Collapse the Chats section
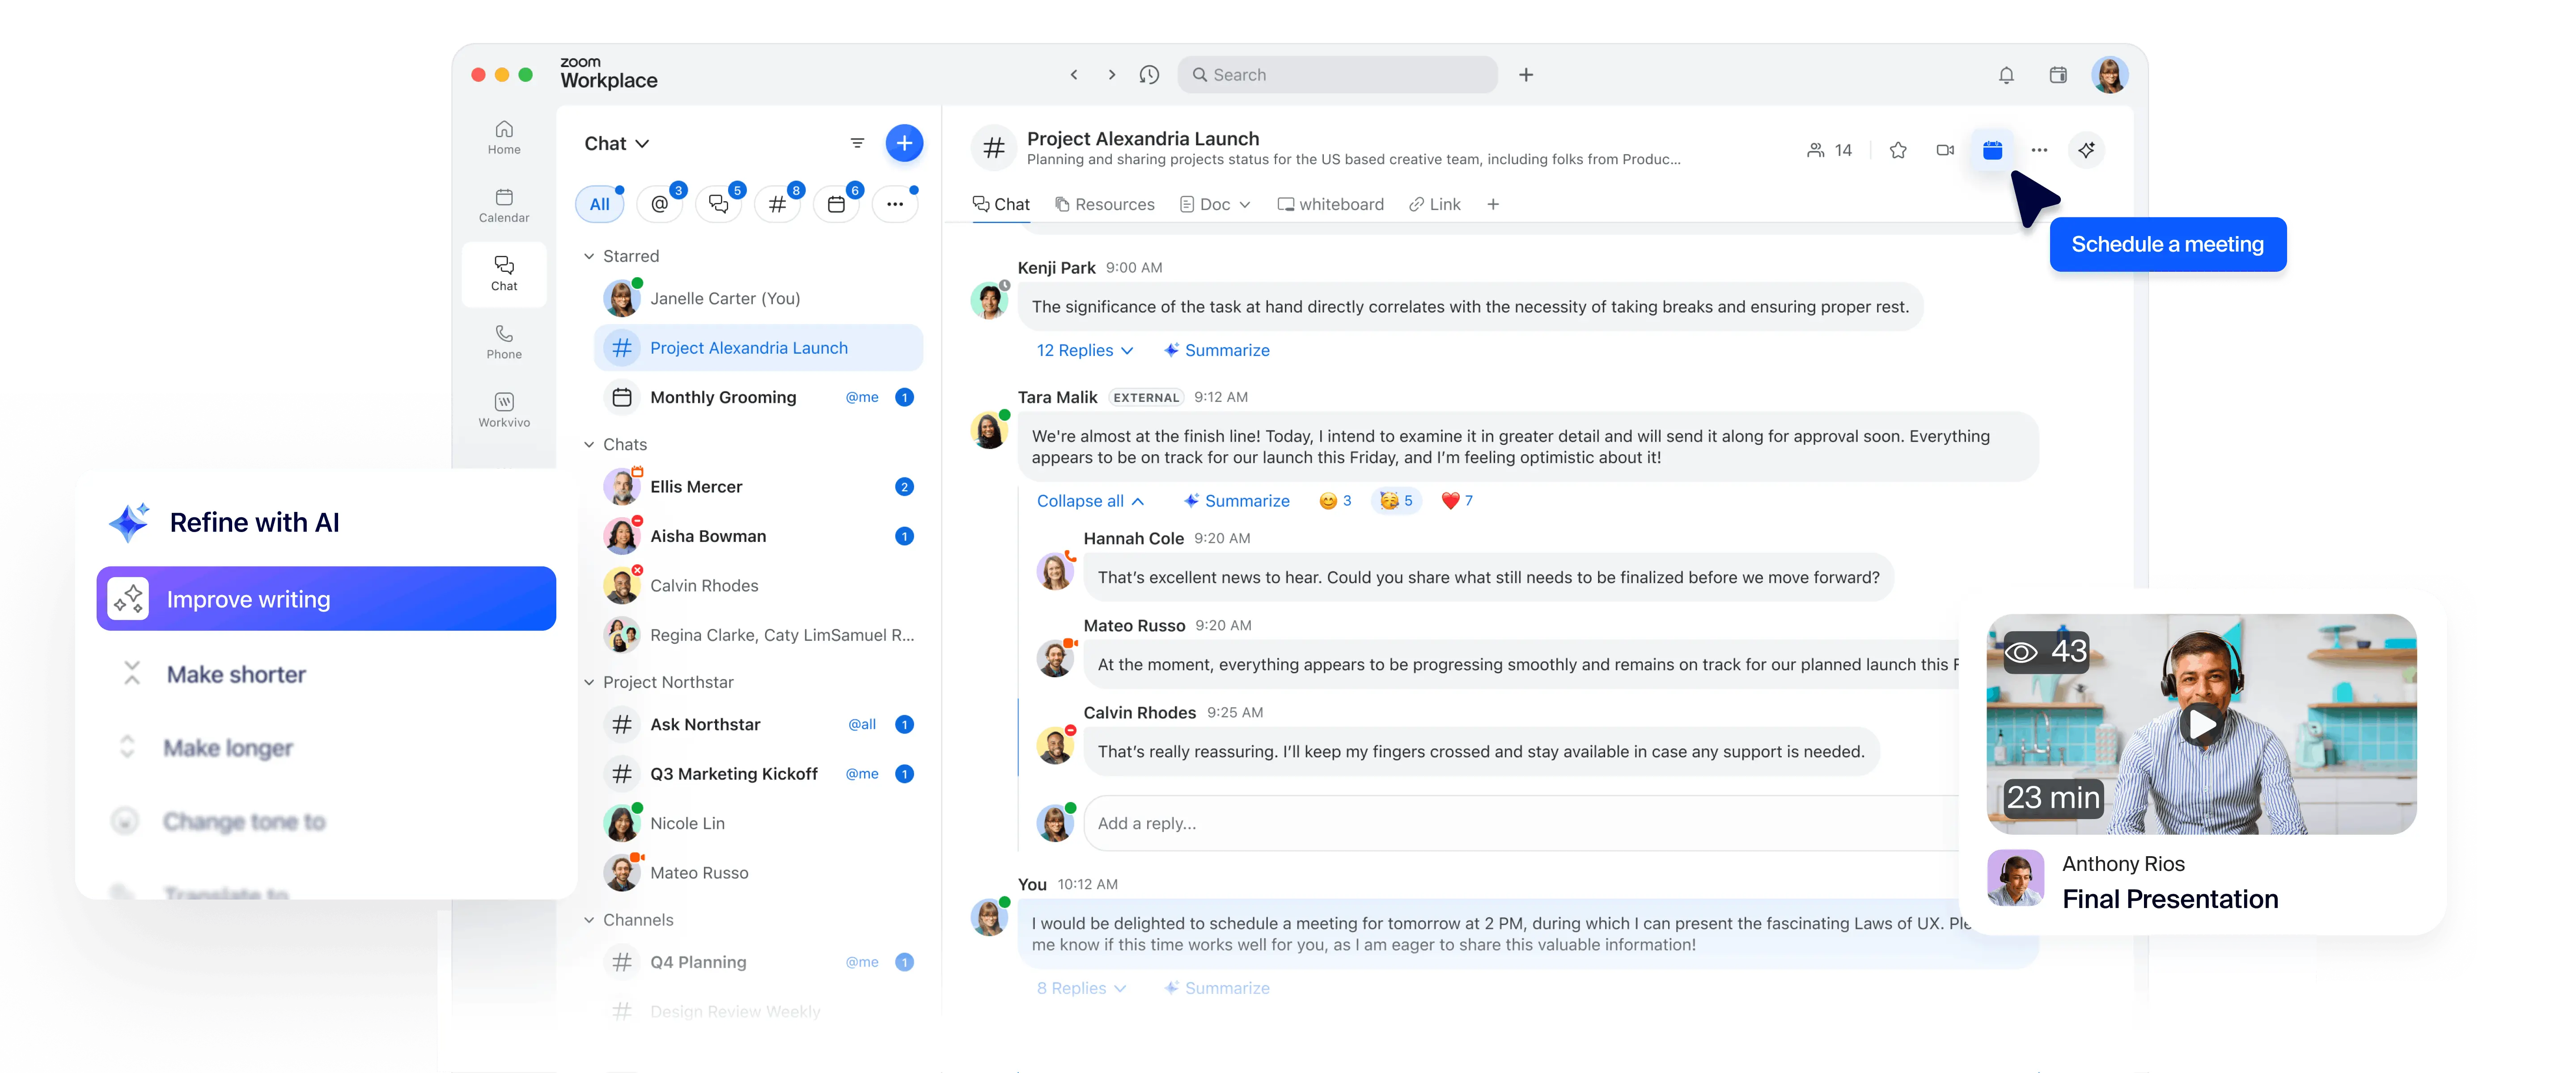This screenshot has height=1073, width=2576. (x=589, y=444)
